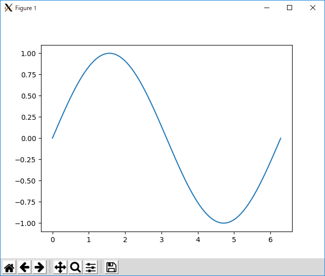
Task: Reset the plot to its original view with the Home icon
Action: tap(9, 267)
